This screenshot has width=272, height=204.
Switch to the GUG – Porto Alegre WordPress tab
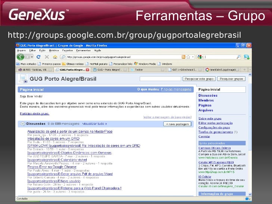109,70
